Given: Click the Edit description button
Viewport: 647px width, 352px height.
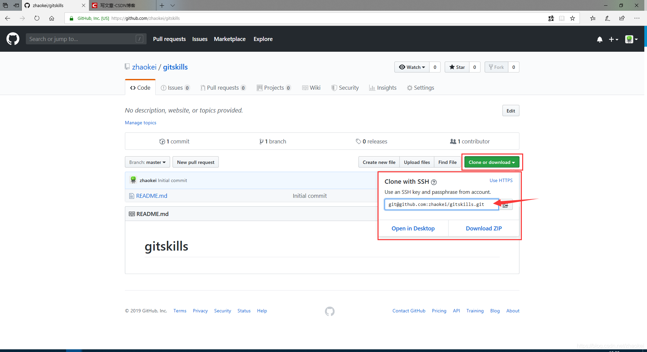Looking at the screenshot, I should pos(511,111).
